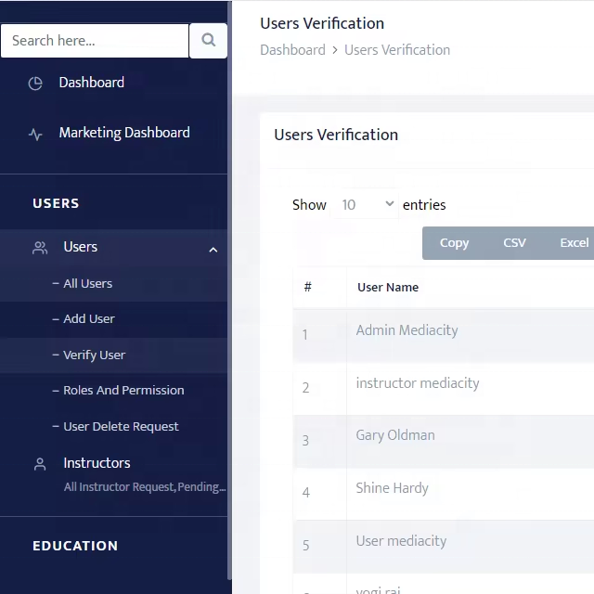
Task: Click the Excel export button
Action: tap(574, 243)
